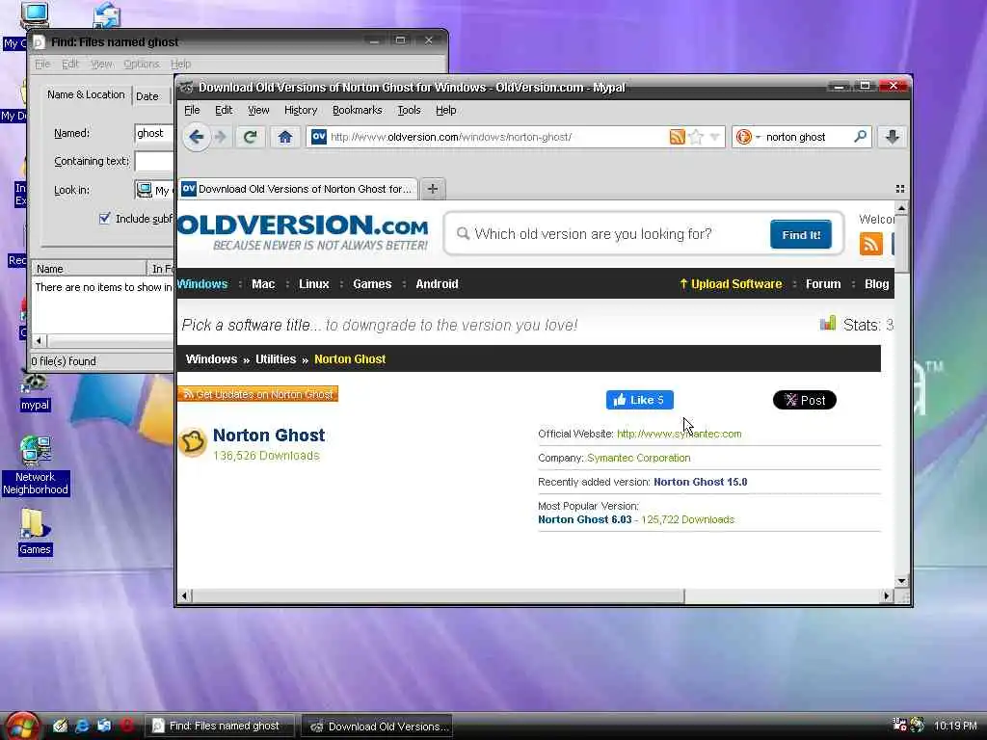The image size is (987, 740).
Task: Open the Norton Ghost 6.03 link
Action: click(x=584, y=519)
